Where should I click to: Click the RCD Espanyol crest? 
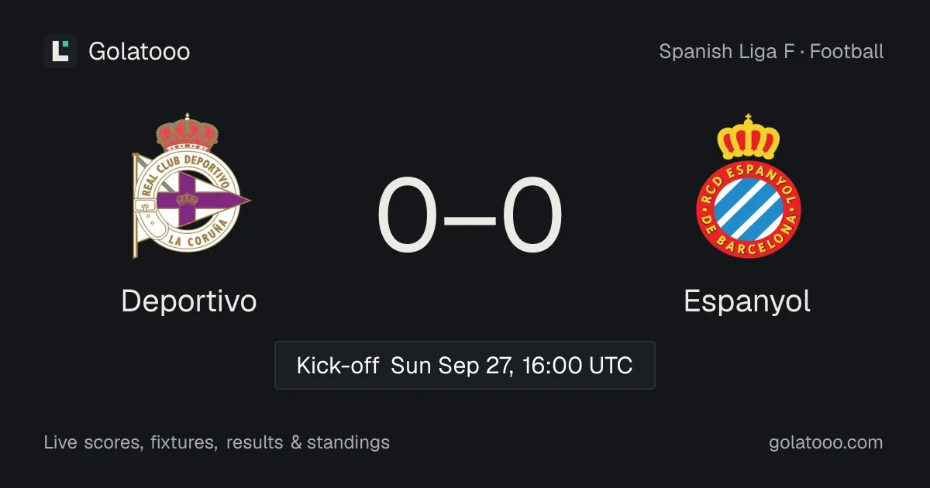(747, 186)
